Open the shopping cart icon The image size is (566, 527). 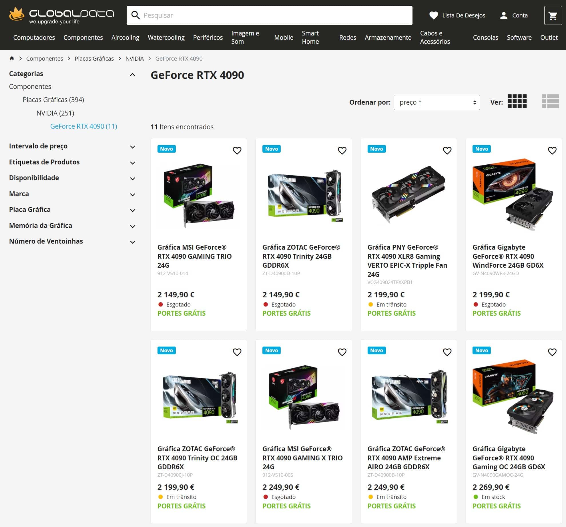pyautogui.click(x=553, y=16)
